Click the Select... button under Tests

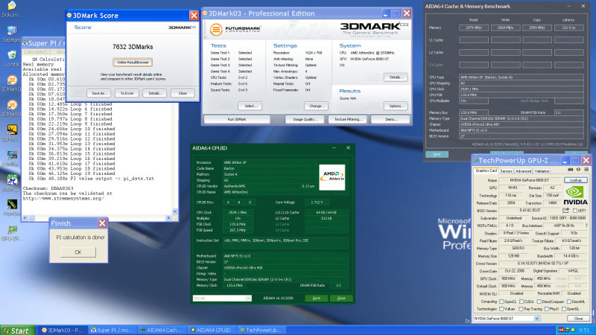[250, 106]
